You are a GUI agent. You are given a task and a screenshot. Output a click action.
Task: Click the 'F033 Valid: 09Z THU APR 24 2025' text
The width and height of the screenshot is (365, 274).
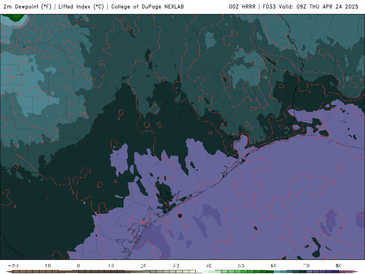(311, 6)
